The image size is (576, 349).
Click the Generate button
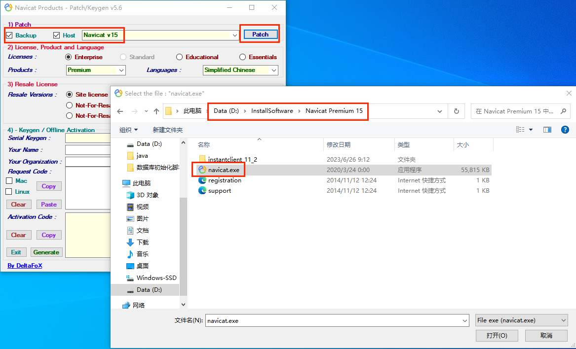pyautogui.click(x=46, y=252)
